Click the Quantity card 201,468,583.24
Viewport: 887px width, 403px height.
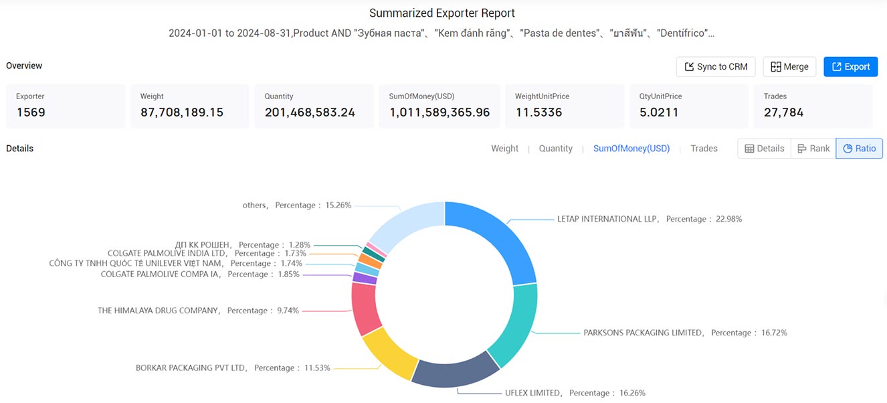(314, 106)
